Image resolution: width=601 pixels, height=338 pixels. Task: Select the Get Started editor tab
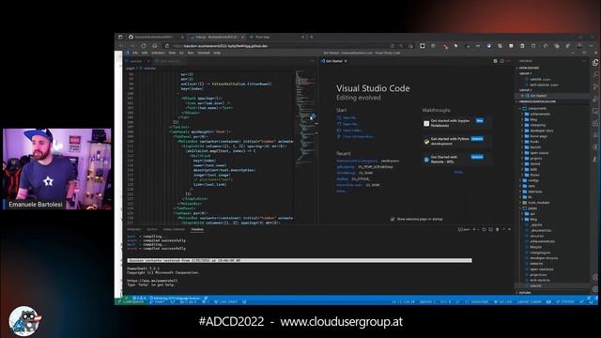334,61
